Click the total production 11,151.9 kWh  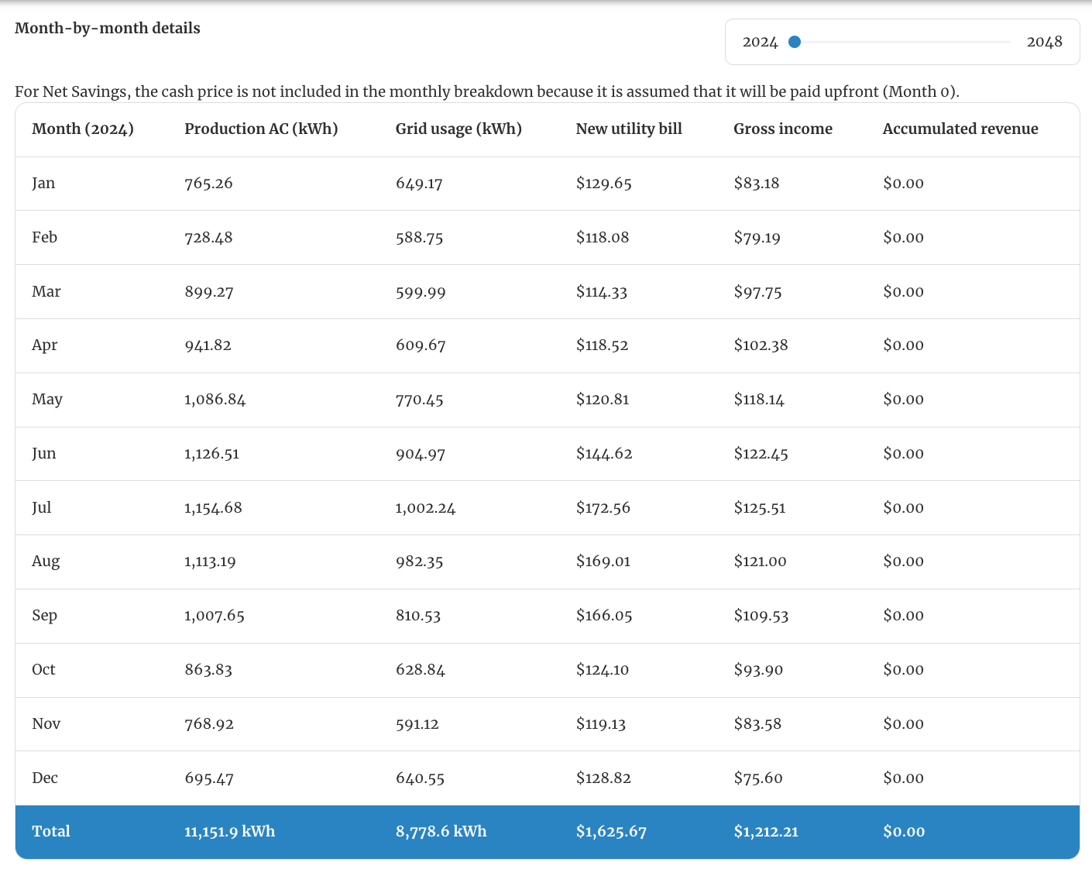pyautogui.click(x=228, y=831)
